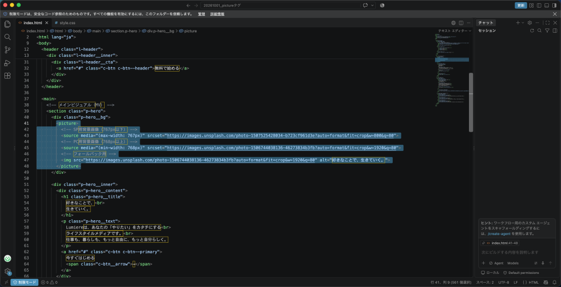The height and width of the screenshot is (287, 561).
Task: Open the account avatar menu
Action: [8, 259]
